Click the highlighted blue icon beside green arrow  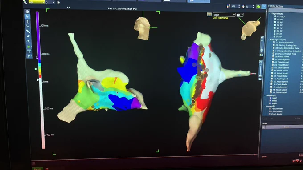(264, 7)
